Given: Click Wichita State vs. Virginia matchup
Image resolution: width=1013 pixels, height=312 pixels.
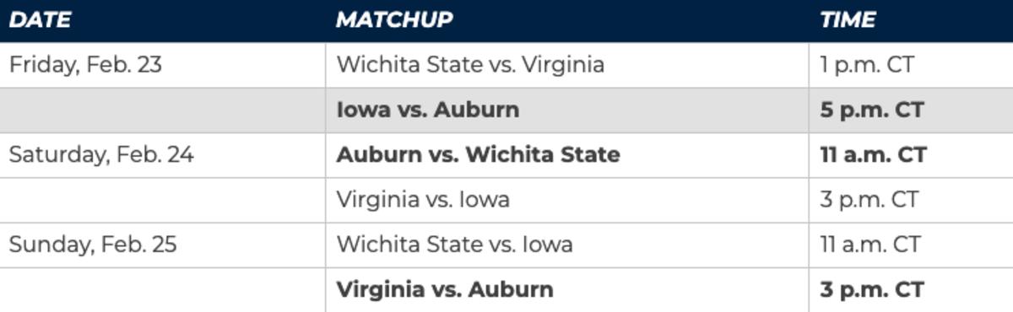Looking at the screenshot, I should (470, 65).
